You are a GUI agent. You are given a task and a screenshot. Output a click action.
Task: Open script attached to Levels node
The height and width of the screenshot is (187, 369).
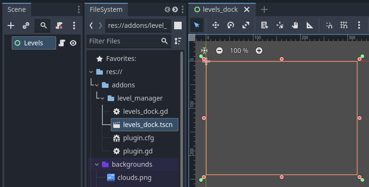pyautogui.click(x=62, y=43)
